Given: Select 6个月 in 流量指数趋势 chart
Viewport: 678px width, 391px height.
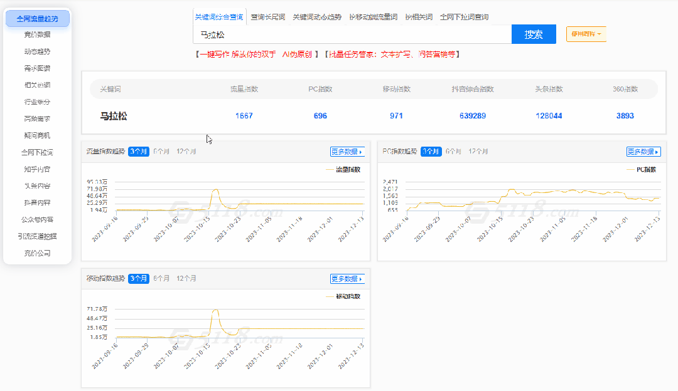Looking at the screenshot, I should point(161,152).
